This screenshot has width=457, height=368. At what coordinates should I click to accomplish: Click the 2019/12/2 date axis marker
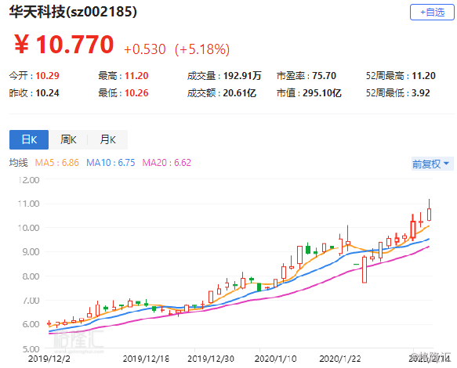click(49, 359)
